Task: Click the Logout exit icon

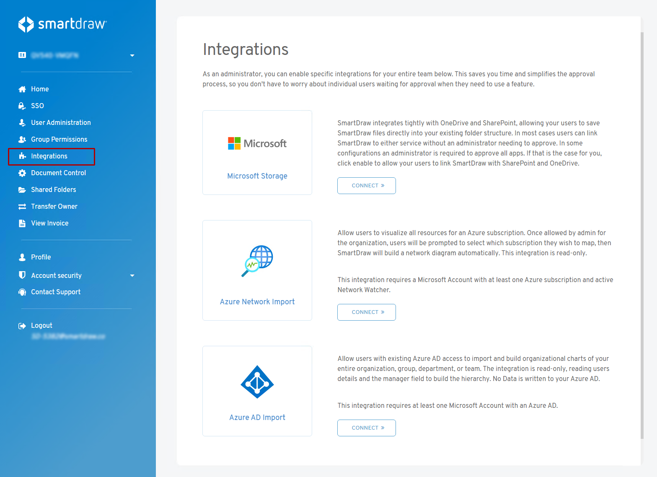Action: point(22,326)
